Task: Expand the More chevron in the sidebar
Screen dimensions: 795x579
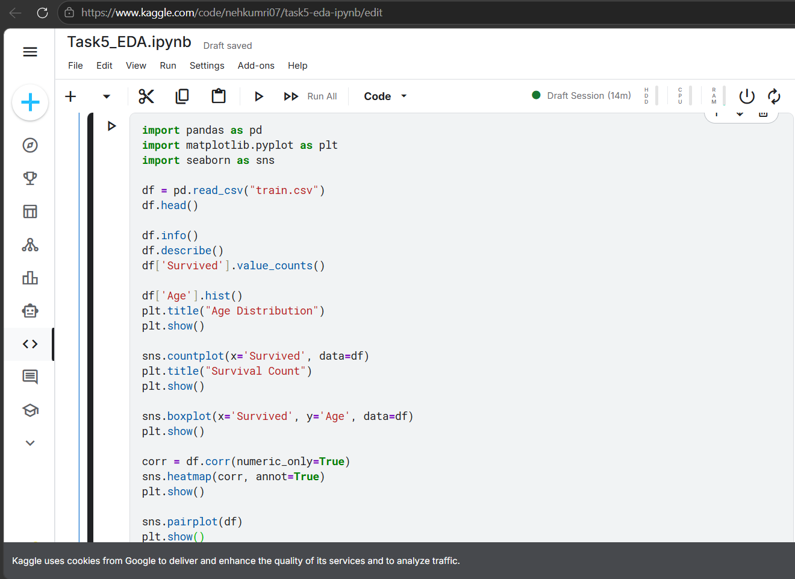Action: tap(30, 443)
